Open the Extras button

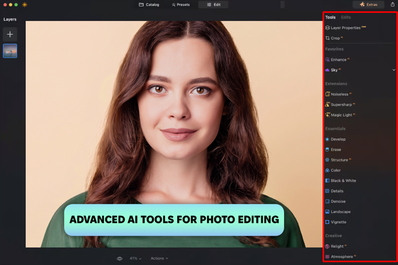click(x=368, y=5)
